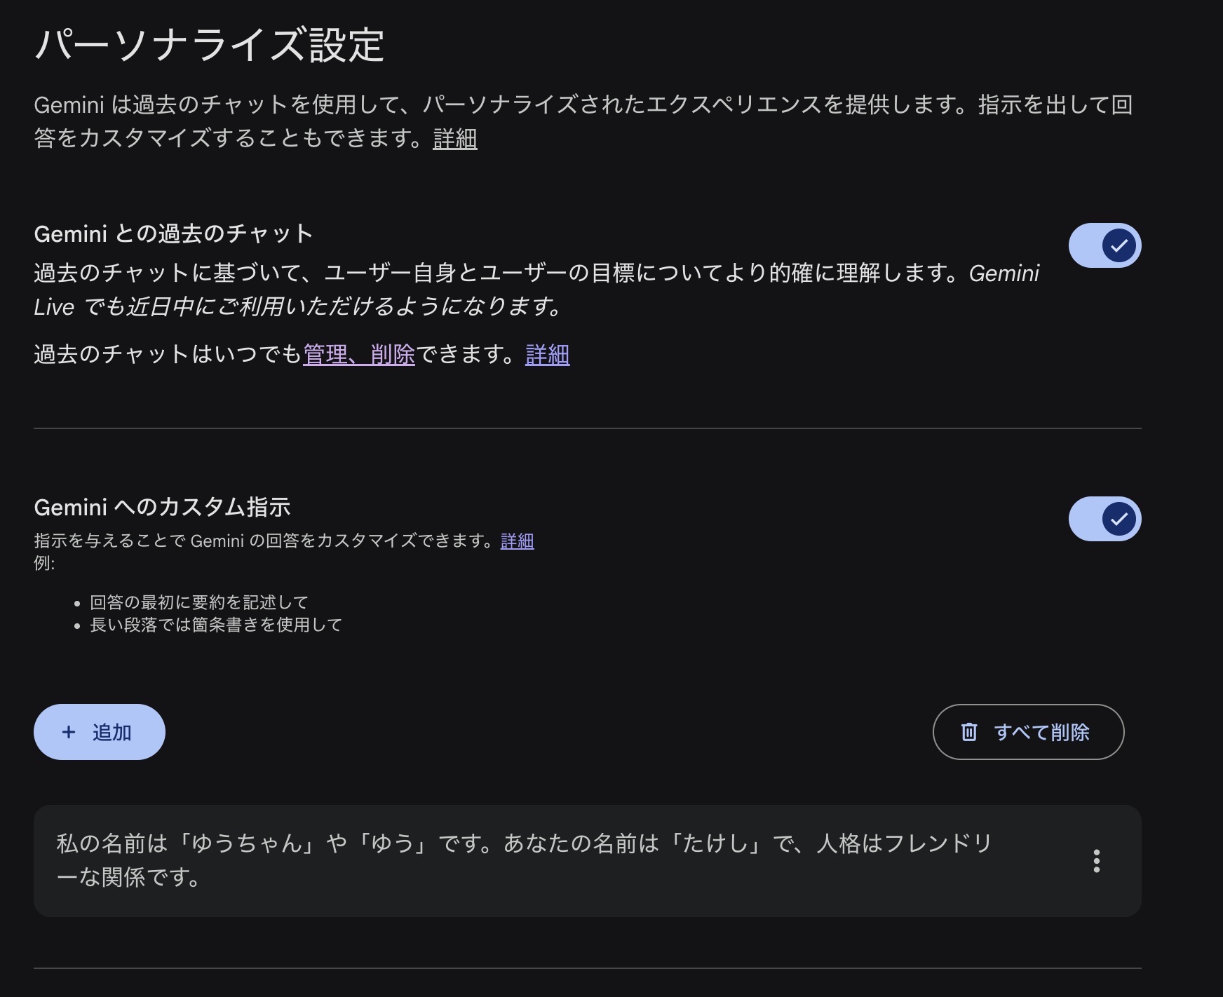Select the saved instruction about ゆうちゃん
The width and height of the screenshot is (1223, 997).
pos(523,860)
